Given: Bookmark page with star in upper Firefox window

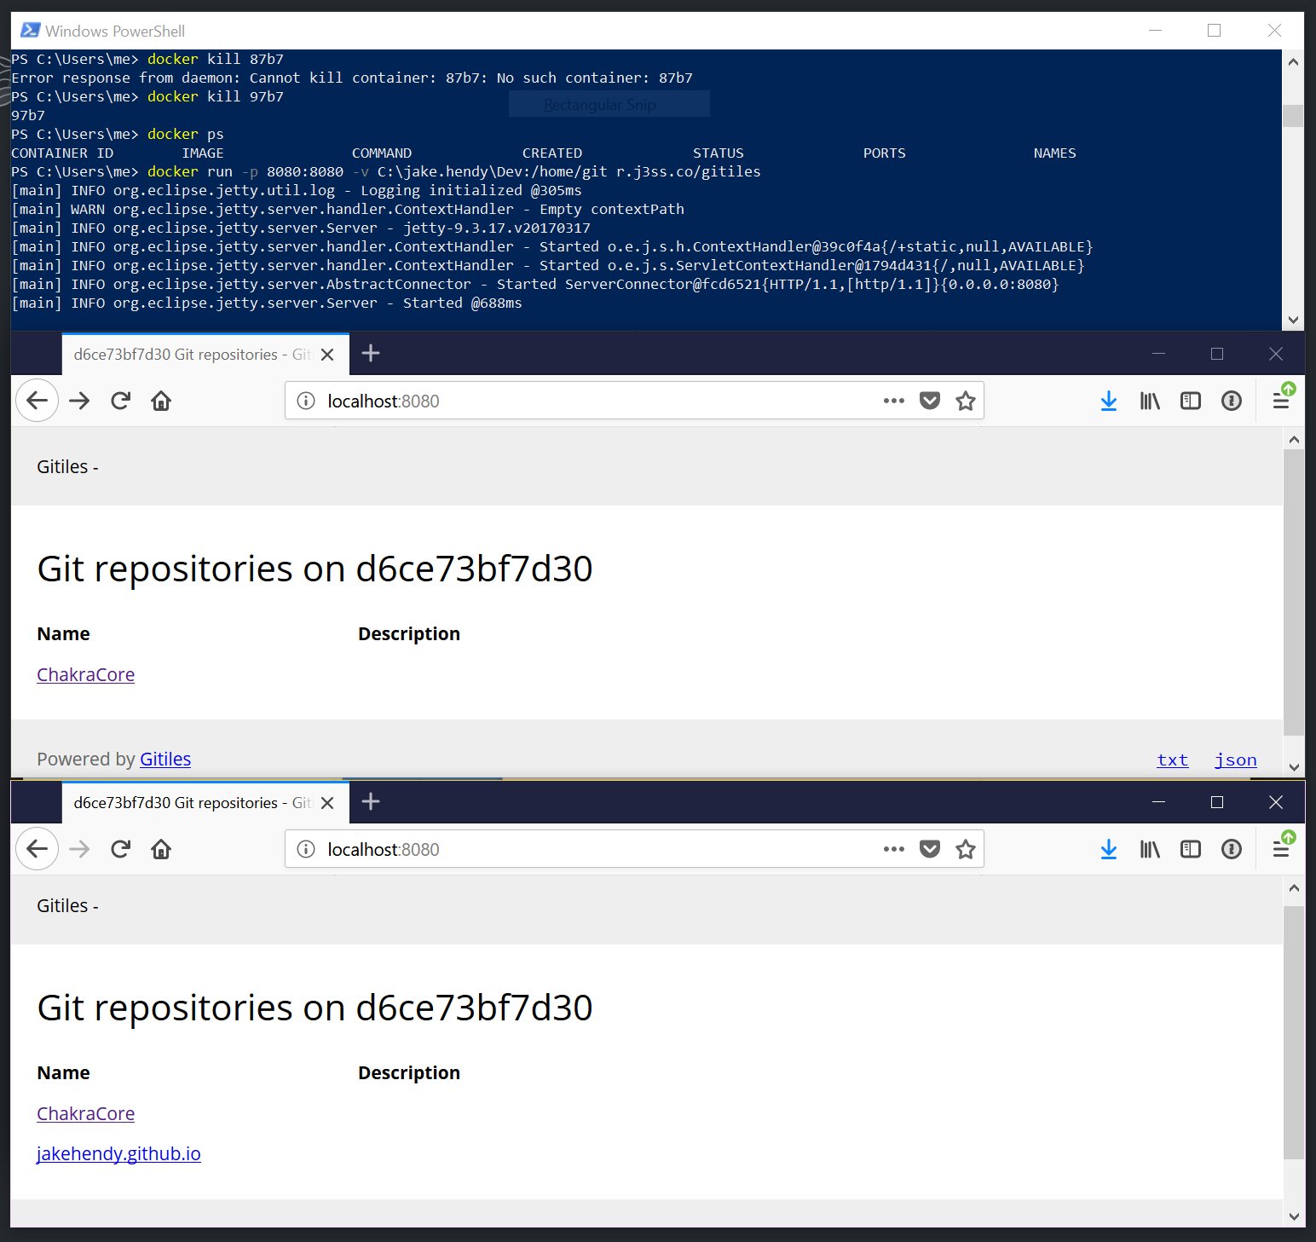Looking at the screenshot, I should coord(965,401).
